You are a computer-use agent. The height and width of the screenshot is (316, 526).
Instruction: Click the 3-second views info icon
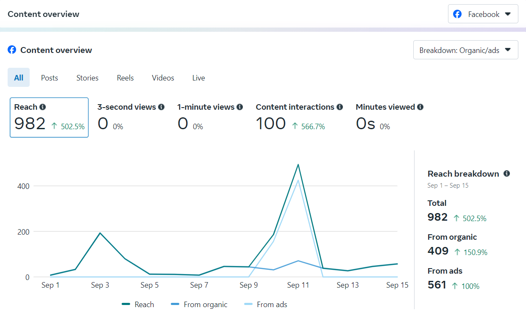click(161, 107)
